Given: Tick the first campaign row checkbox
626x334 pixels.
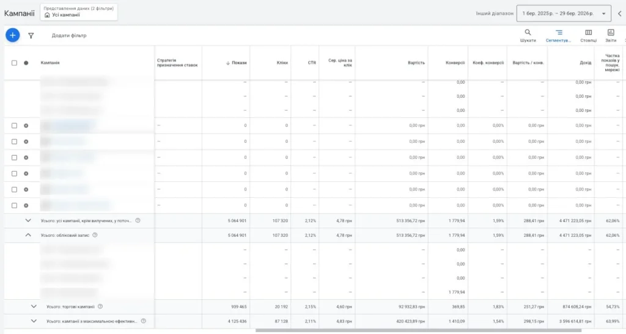Looking at the screenshot, I should (15, 126).
